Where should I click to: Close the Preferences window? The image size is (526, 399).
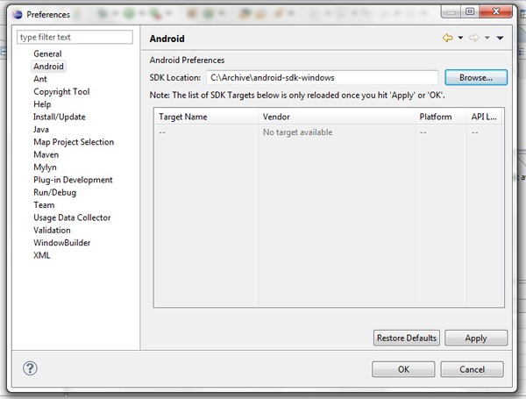tap(496, 11)
